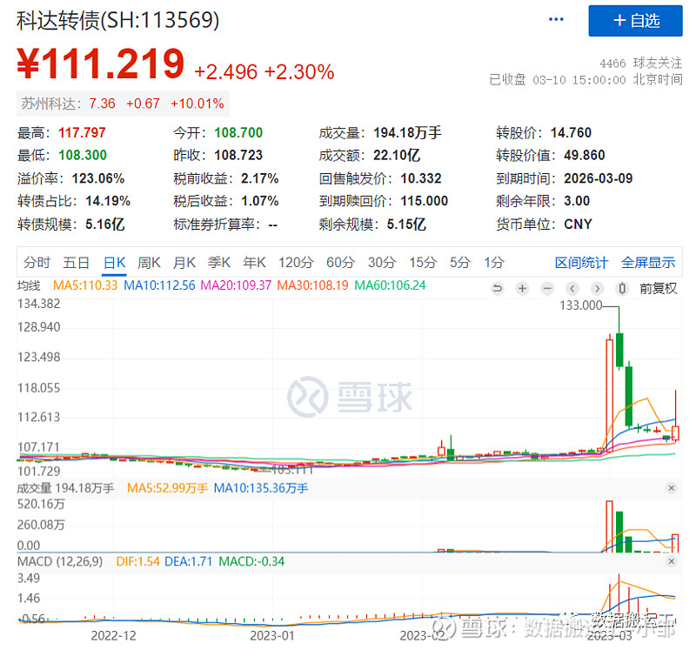Click the 133.000 high price marker
Viewport: 696px width, 650px height.
580,305
